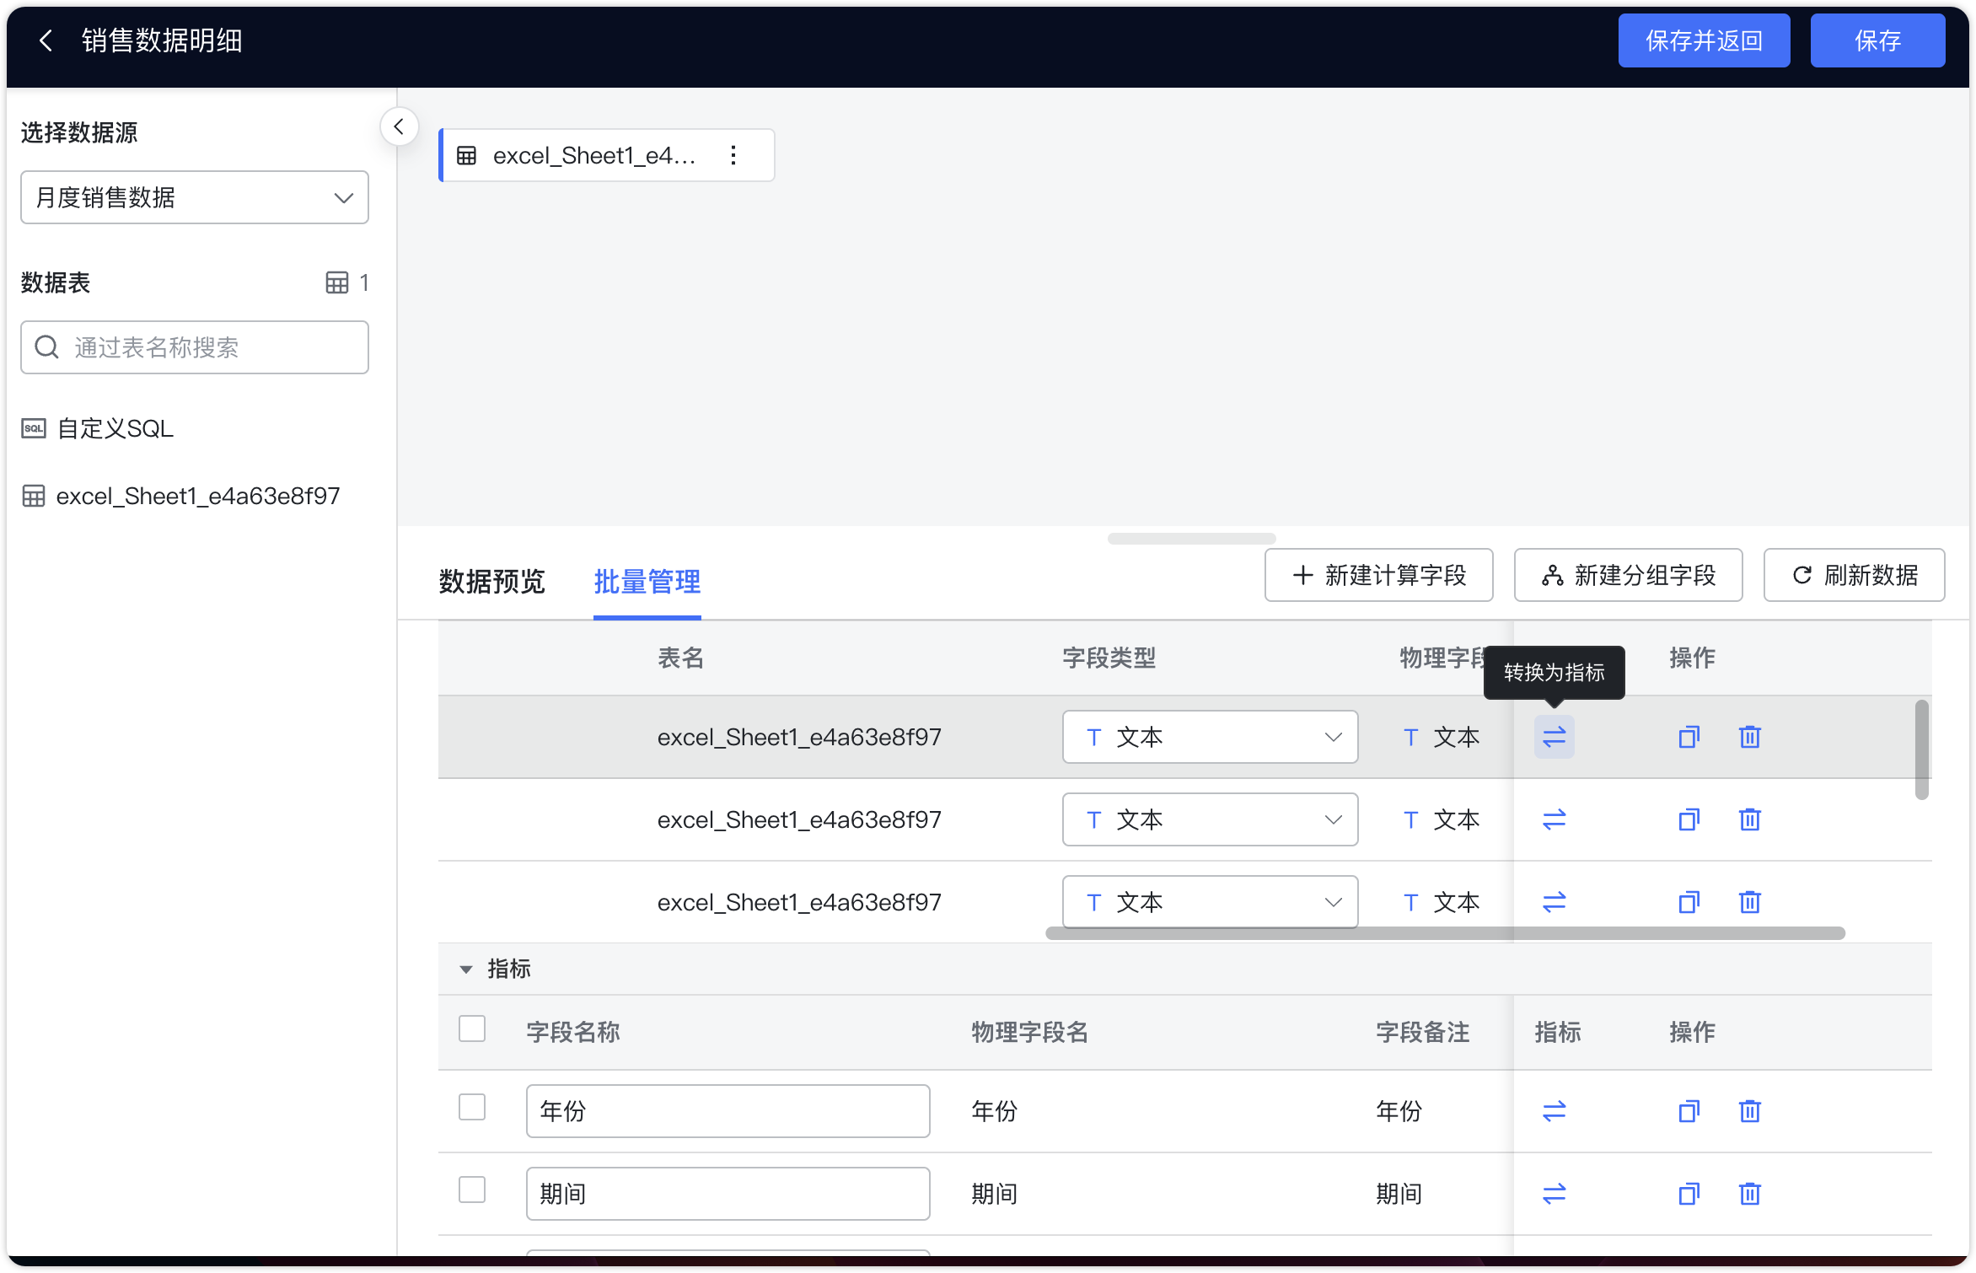Click the highlighted 转换为指标 swap icon in first row
The width and height of the screenshot is (1976, 1273).
click(1554, 737)
